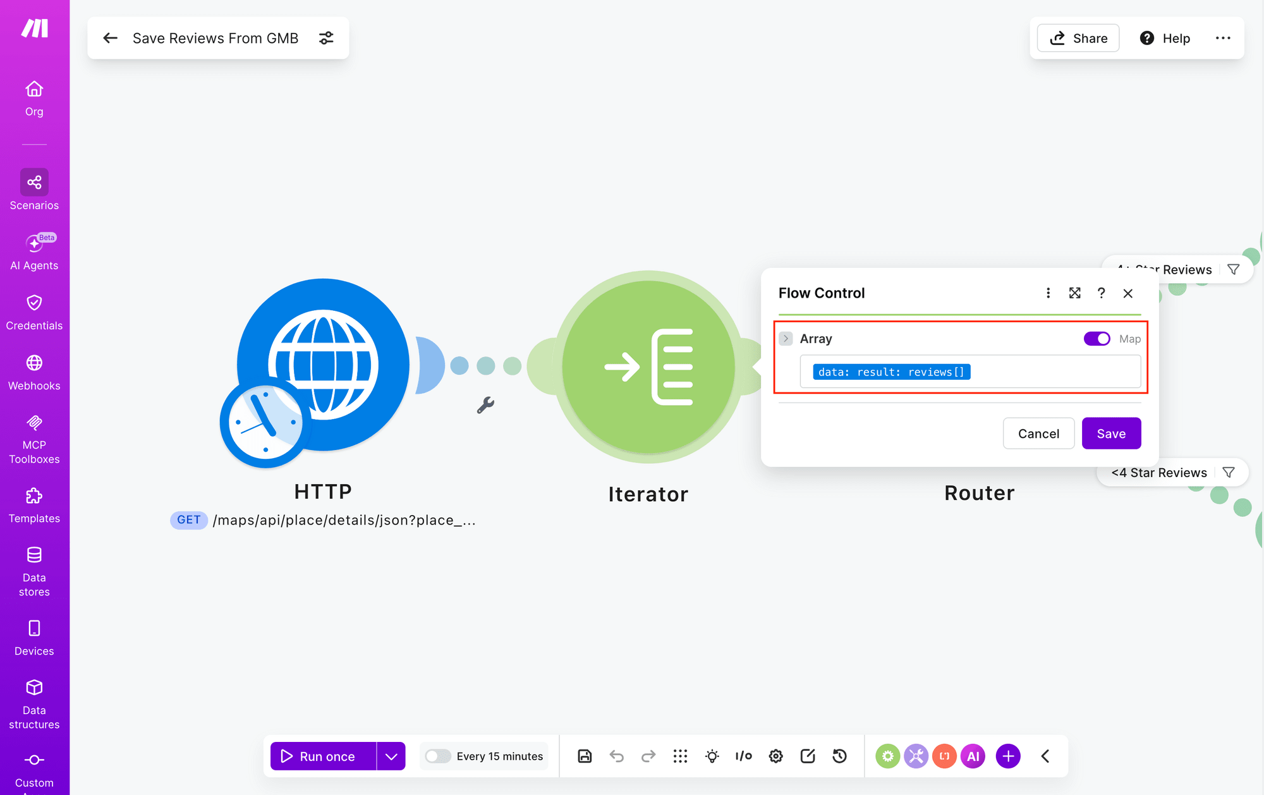The width and height of the screenshot is (1264, 795).
Task: Click the wrench icon on the connection
Action: [x=485, y=404]
